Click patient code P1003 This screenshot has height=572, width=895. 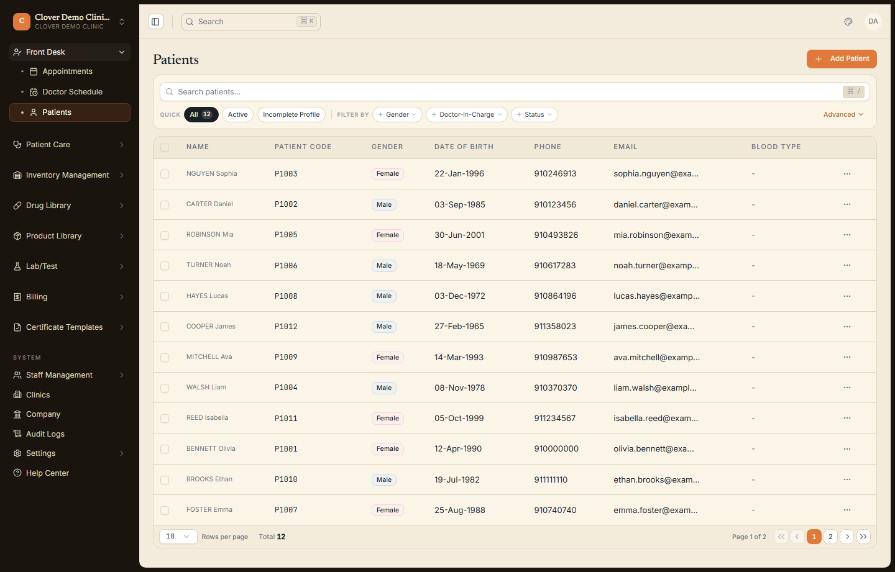286,174
